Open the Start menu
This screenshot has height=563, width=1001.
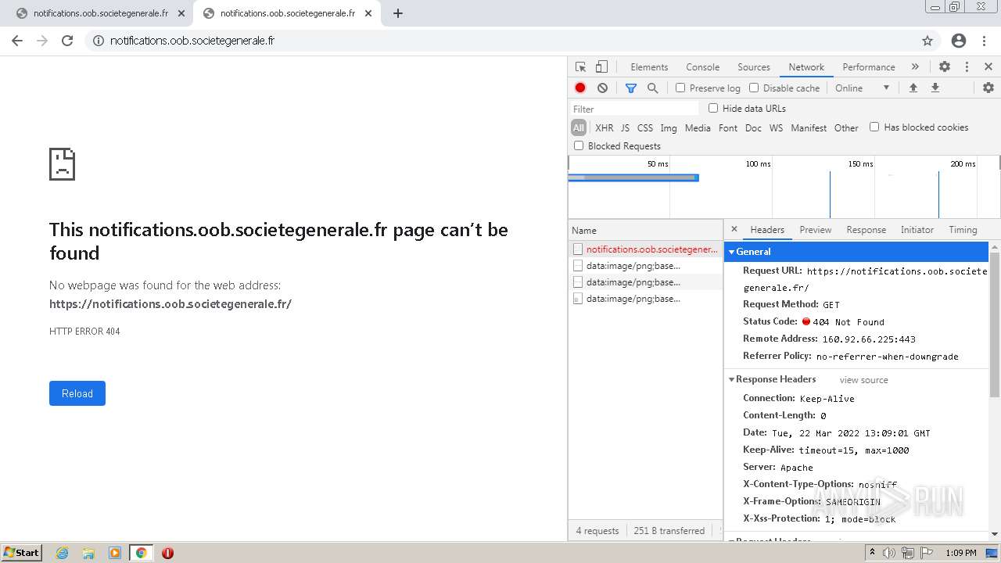tap(22, 553)
